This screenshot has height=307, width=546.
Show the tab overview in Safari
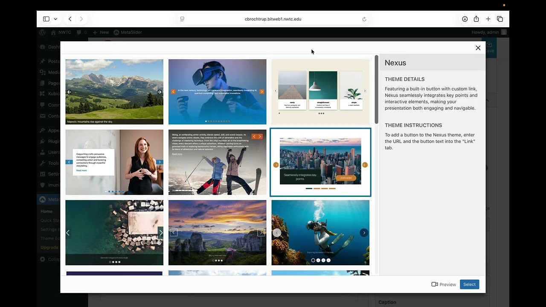click(500, 19)
